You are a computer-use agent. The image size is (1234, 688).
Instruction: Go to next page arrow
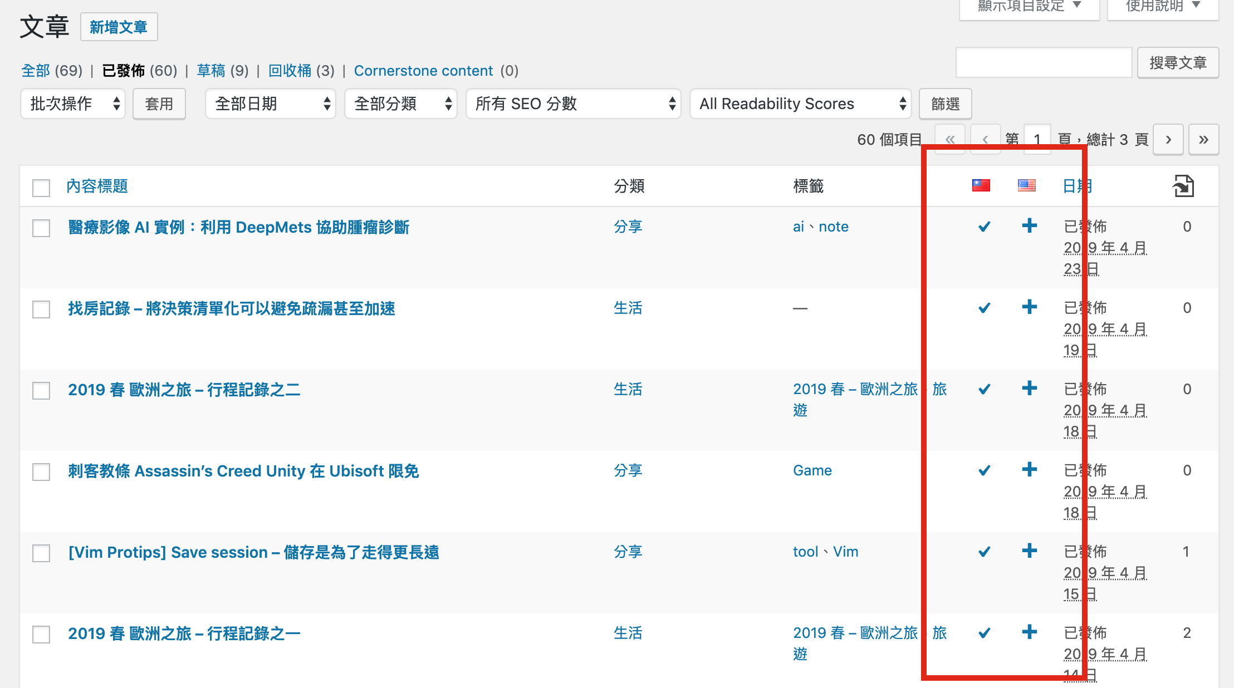1168,139
